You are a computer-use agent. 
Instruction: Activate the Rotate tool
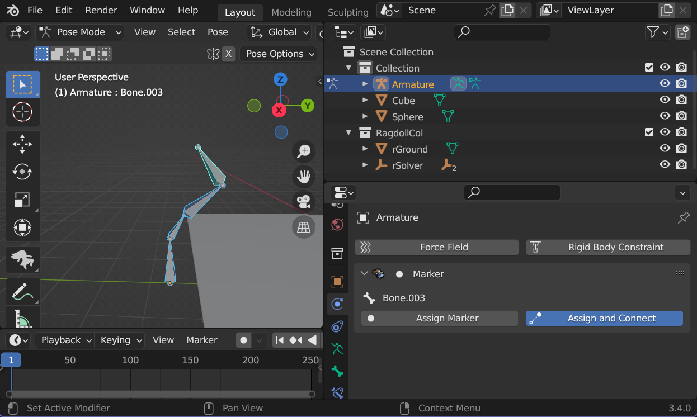(22, 172)
